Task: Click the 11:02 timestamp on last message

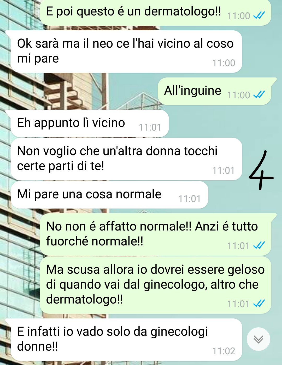Action: [224, 351]
